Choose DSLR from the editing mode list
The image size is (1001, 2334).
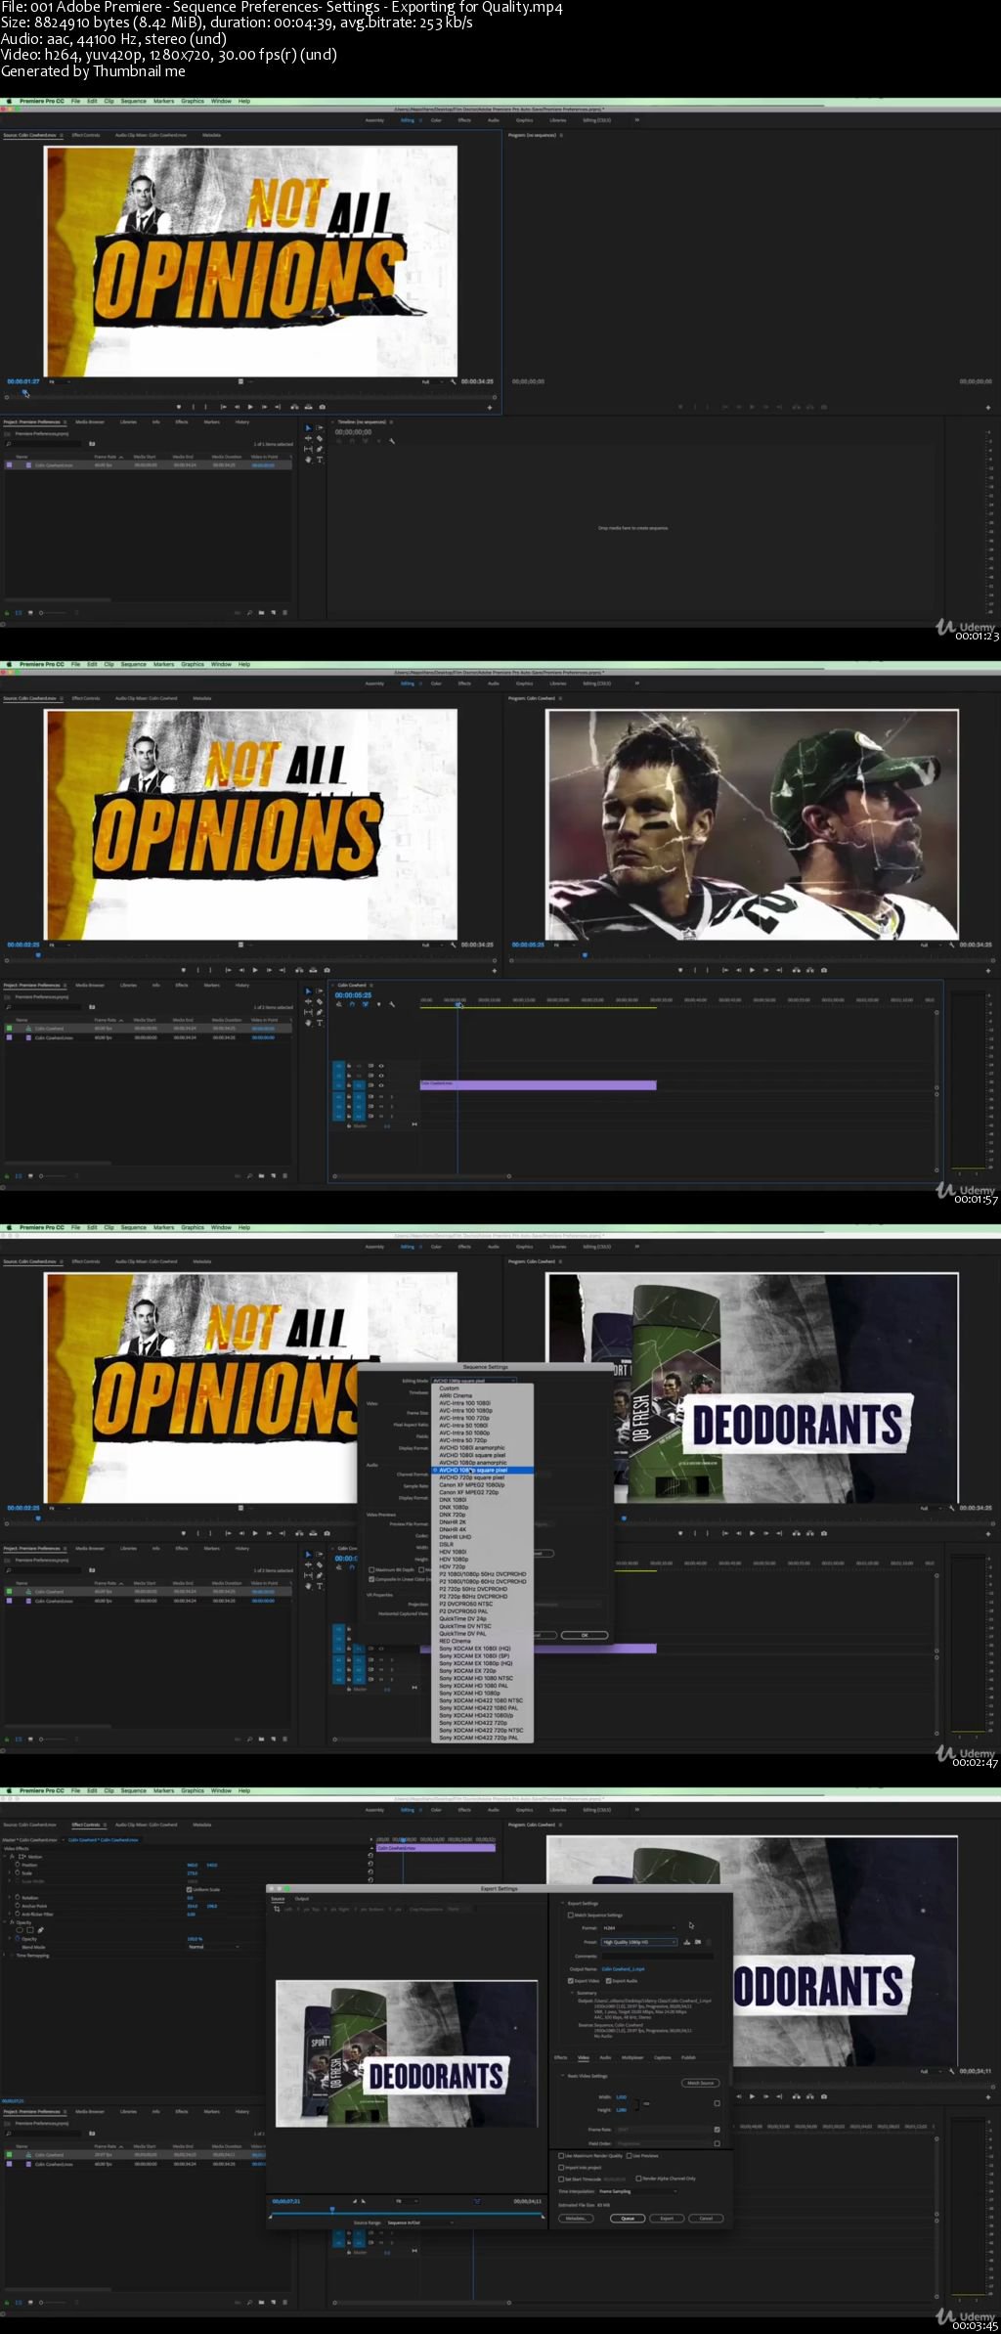point(483,1545)
